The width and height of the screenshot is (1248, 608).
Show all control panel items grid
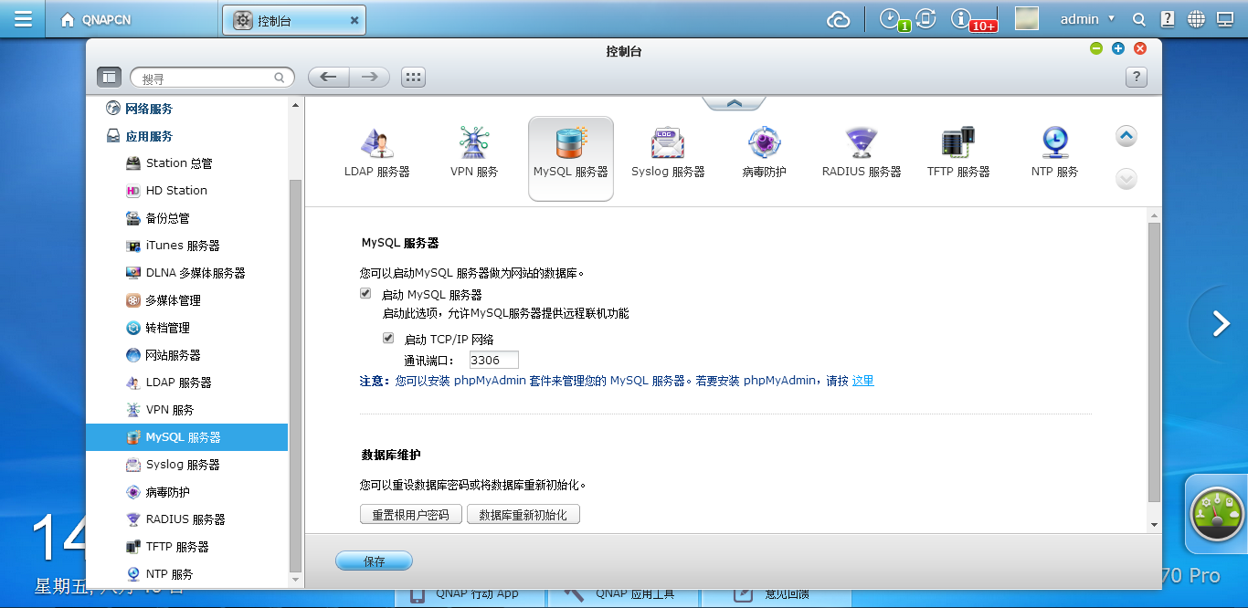coord(413,78)
